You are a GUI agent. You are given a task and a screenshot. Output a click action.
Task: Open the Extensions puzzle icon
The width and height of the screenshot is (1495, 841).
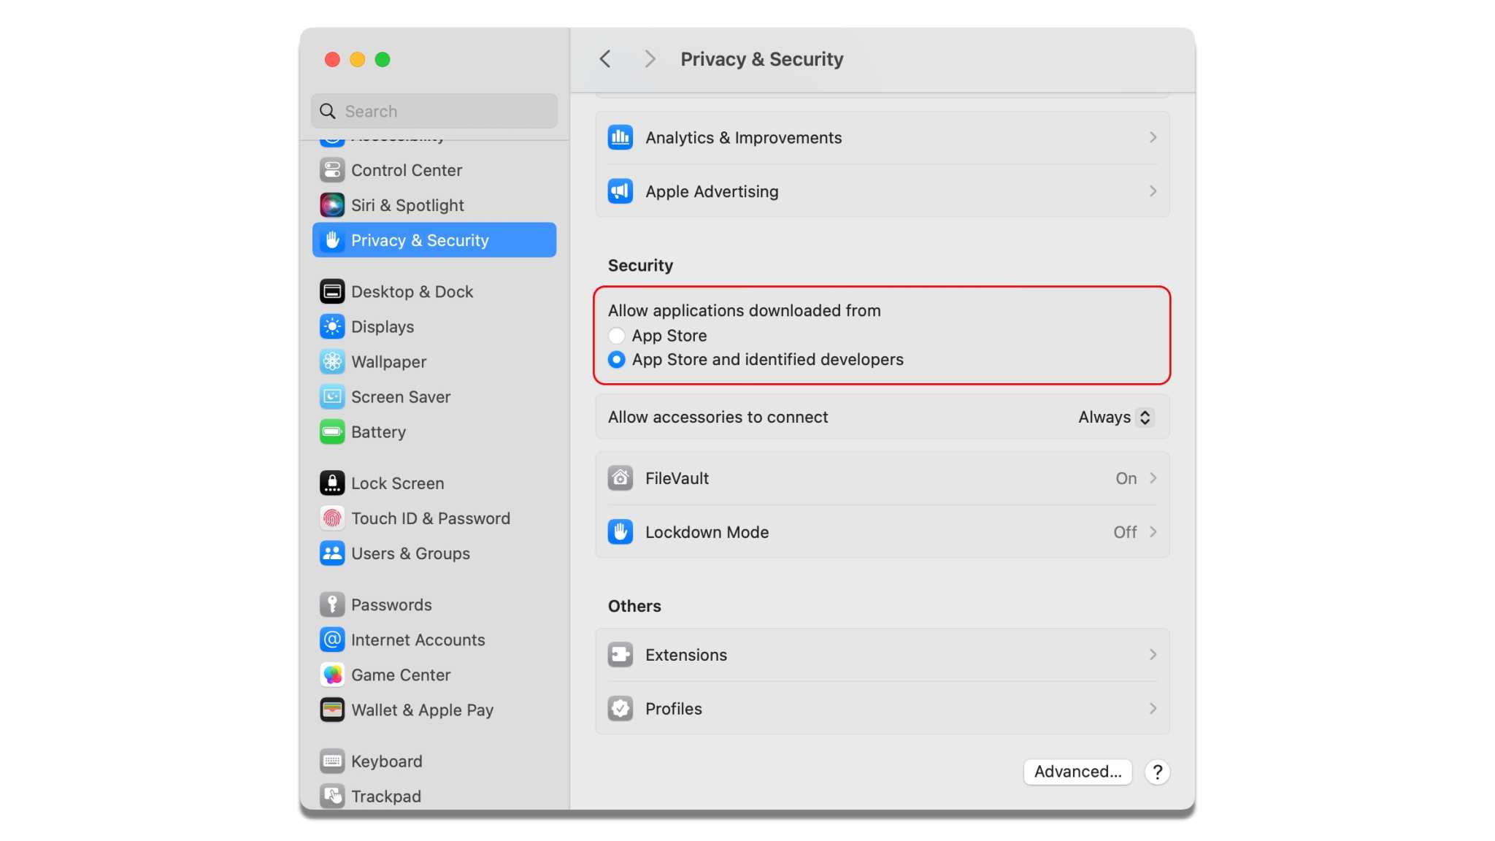point(620,655)
